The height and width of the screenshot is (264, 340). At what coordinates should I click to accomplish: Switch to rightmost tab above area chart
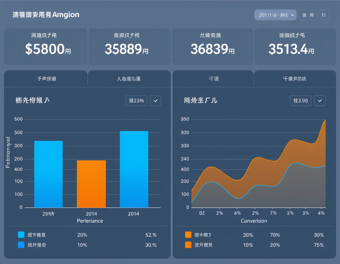click(295, 79)
